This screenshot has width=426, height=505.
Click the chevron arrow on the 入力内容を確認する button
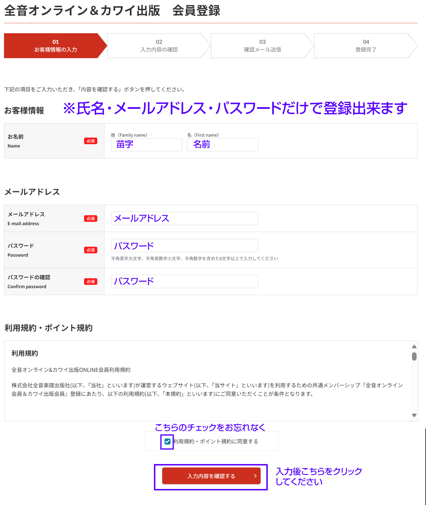[x=255, y=476]
